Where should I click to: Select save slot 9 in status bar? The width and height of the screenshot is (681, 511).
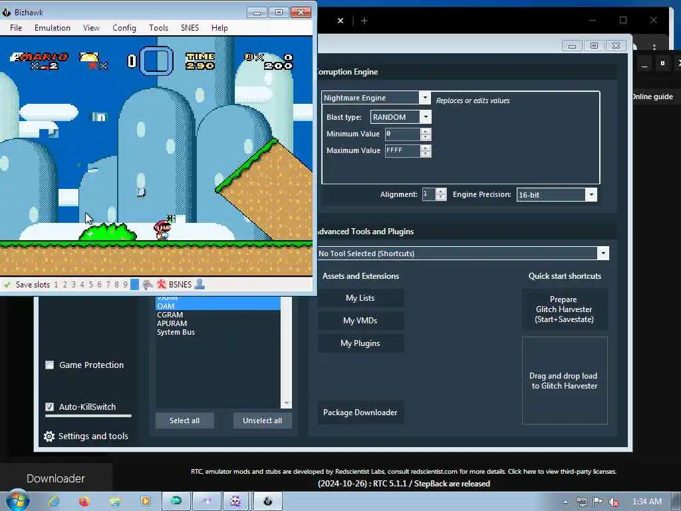pyautogui.click(x=125, y=285)
